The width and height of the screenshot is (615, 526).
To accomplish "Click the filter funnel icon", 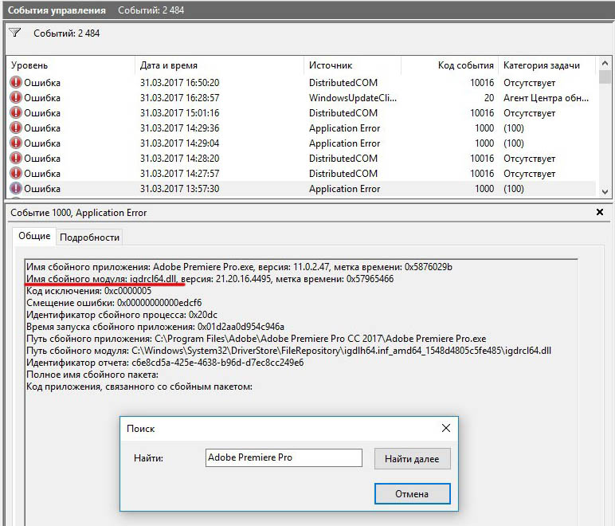I will coord(15,33).
